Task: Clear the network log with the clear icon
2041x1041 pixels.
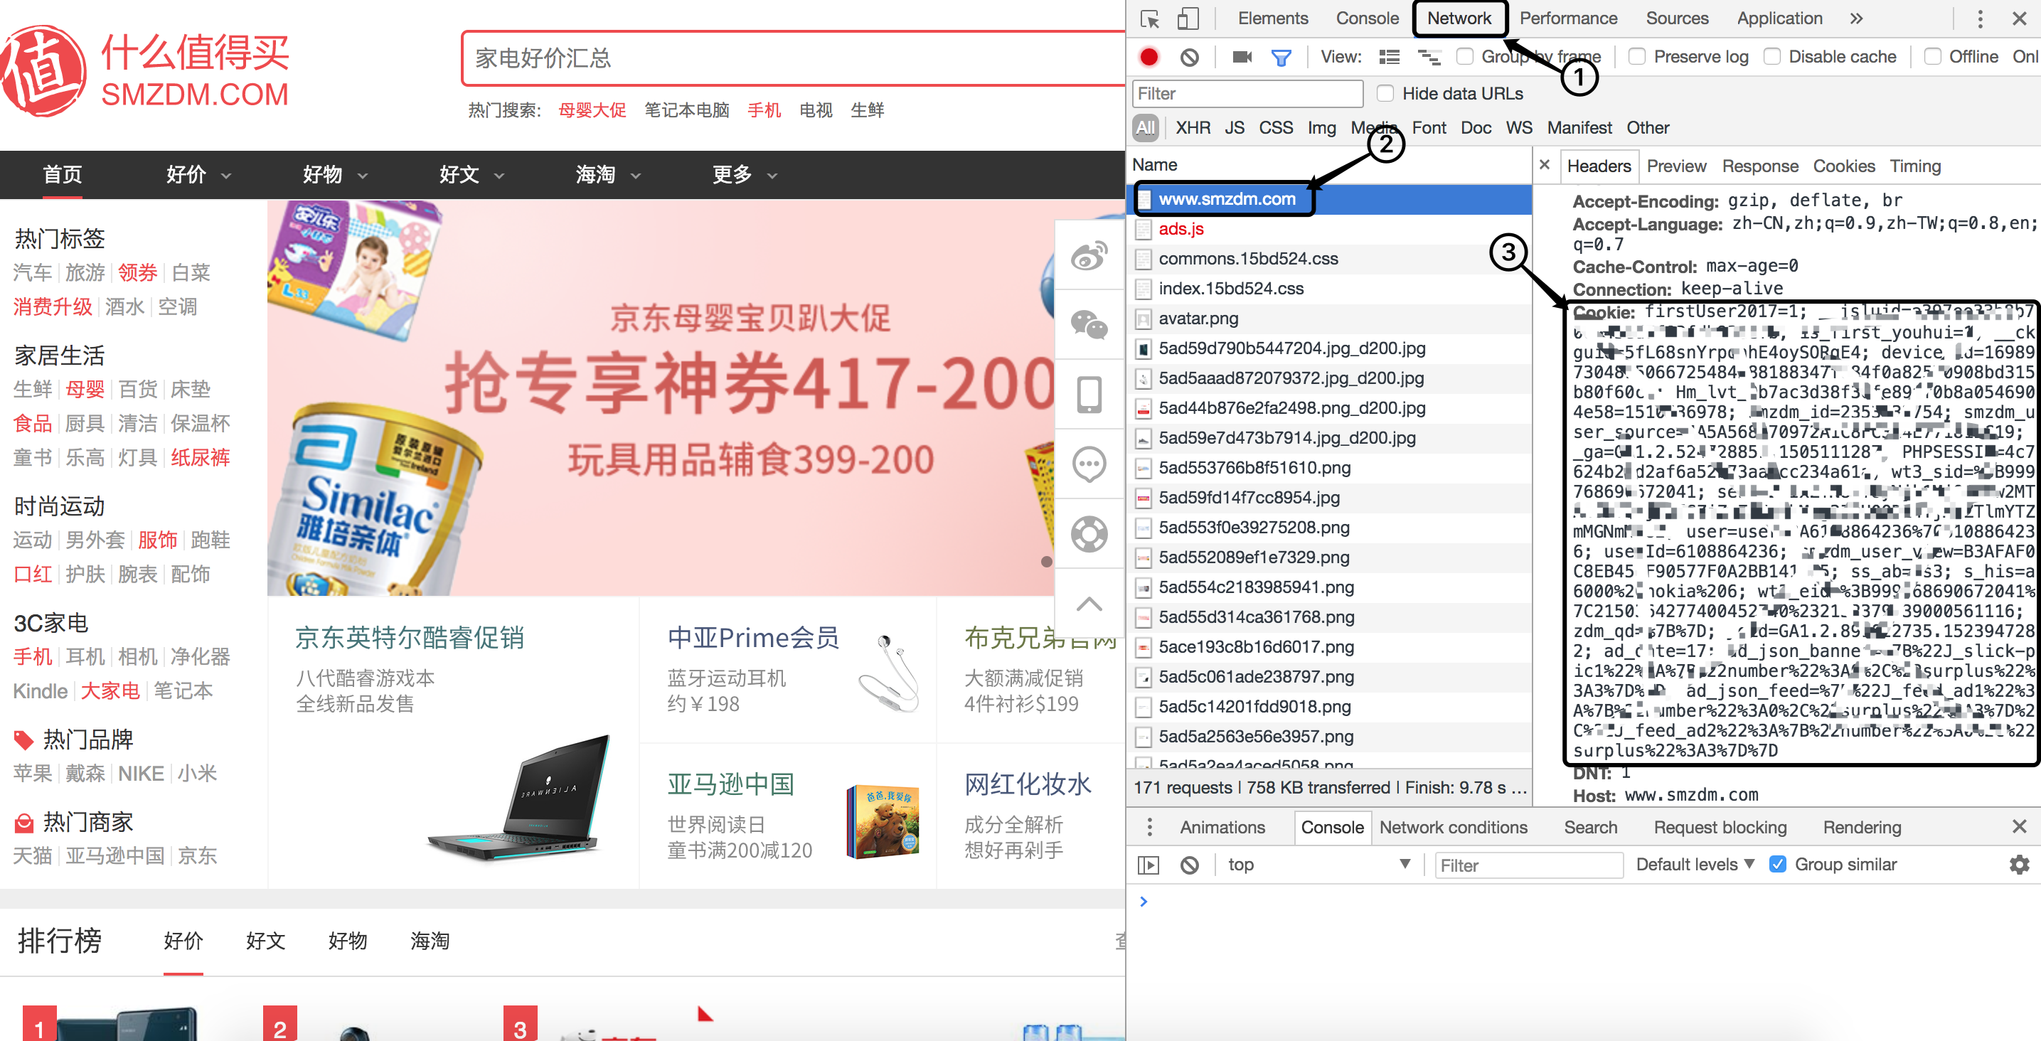Action: tap(1188, 56)
